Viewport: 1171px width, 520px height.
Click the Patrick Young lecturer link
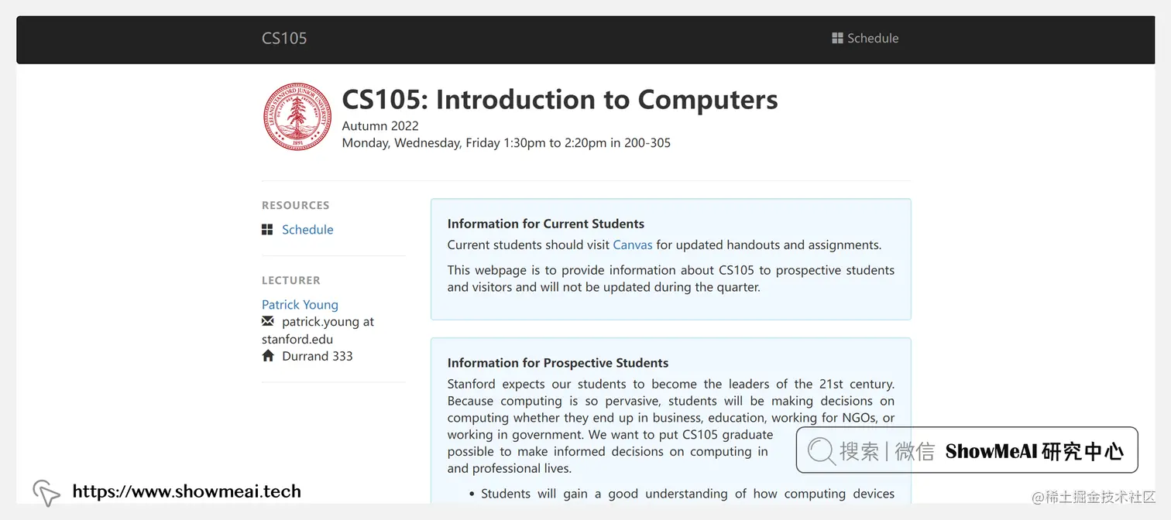[300, 304]
